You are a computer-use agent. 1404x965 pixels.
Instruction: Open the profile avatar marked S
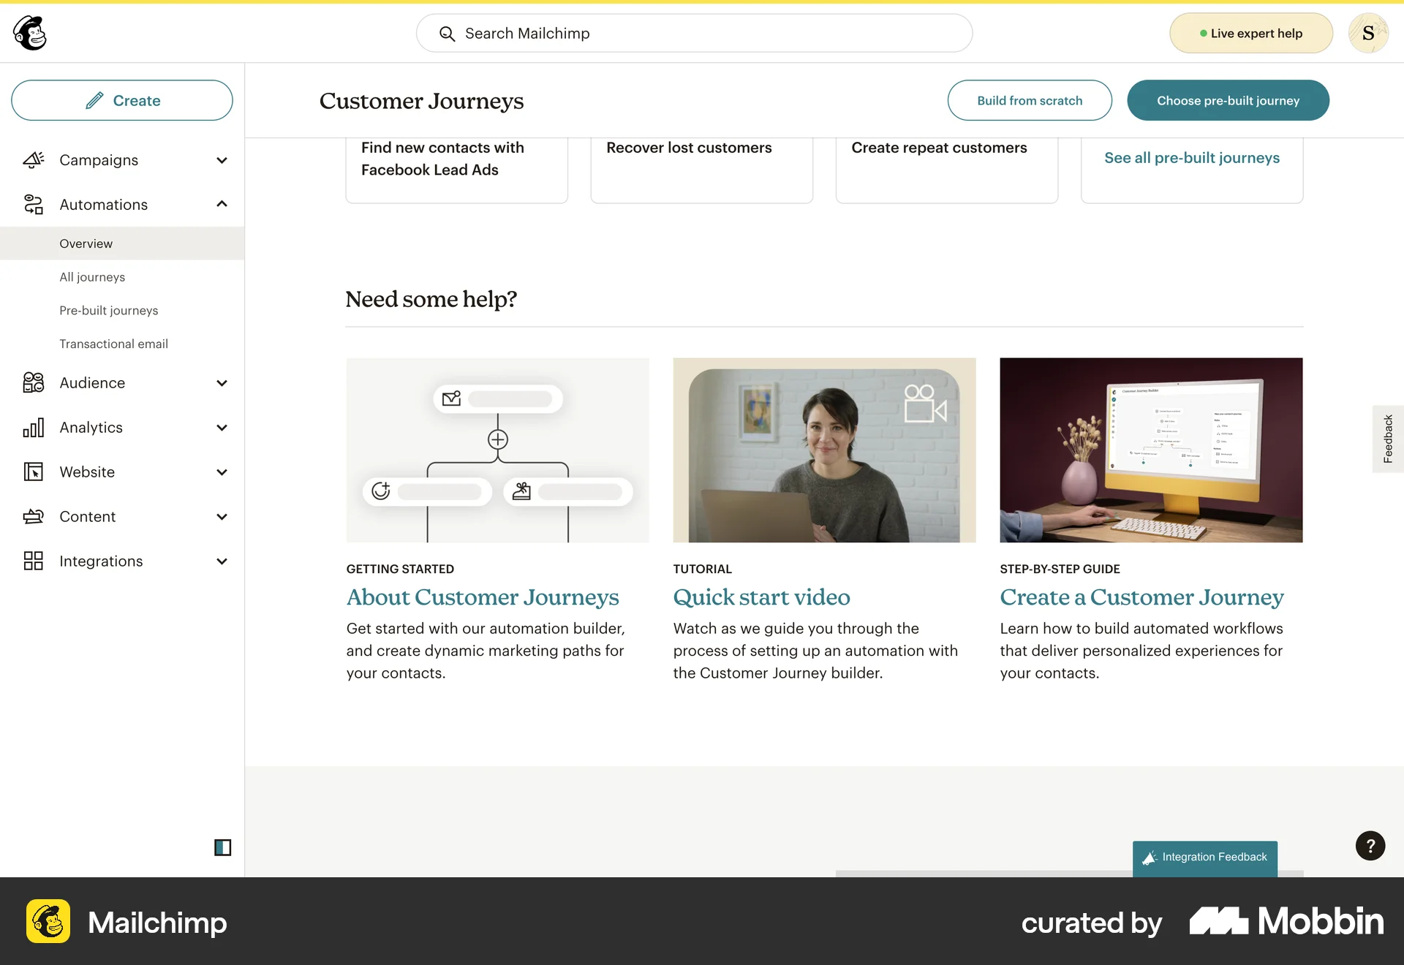(x=1370, y=33)
